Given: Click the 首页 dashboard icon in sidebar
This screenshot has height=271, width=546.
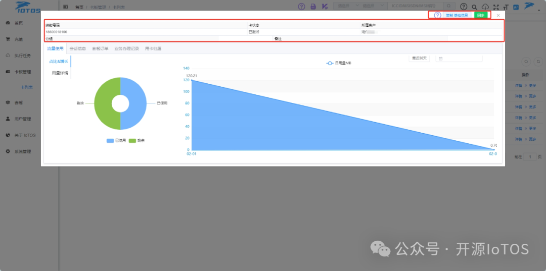Looking at the screenshot, I should click(8, 23).
